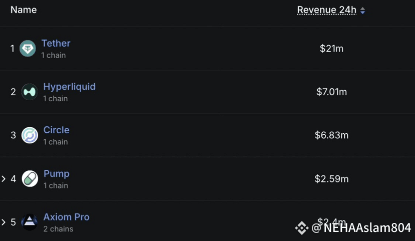Viewport: 415px width, 241px height.
Task: Select Hyperliquid's $7.01m revenue value
Action: [x=331, y=92]
